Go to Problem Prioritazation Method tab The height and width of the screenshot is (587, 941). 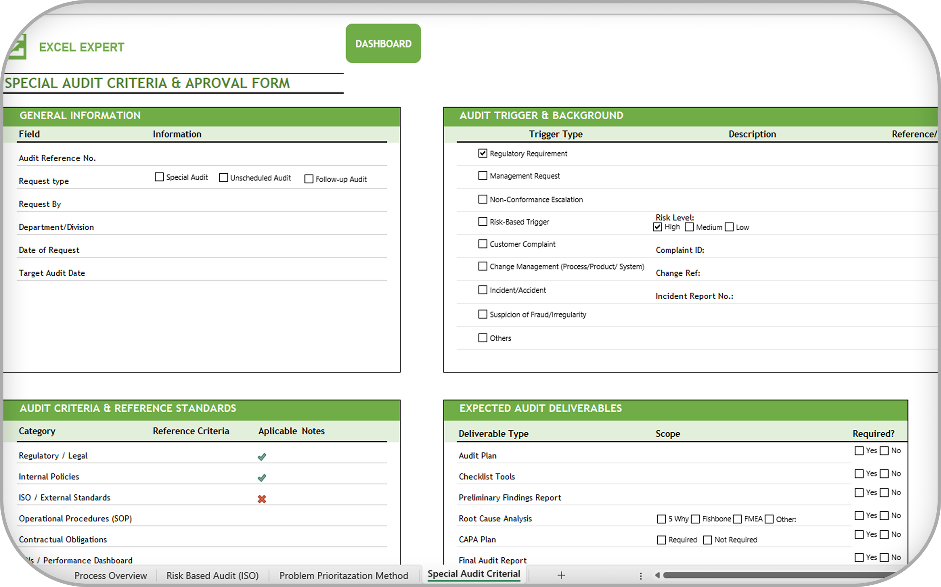pos(344,575)
